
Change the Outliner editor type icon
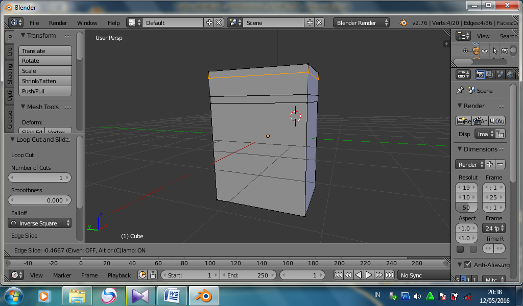pyautogui.click(x=462, y=36)
